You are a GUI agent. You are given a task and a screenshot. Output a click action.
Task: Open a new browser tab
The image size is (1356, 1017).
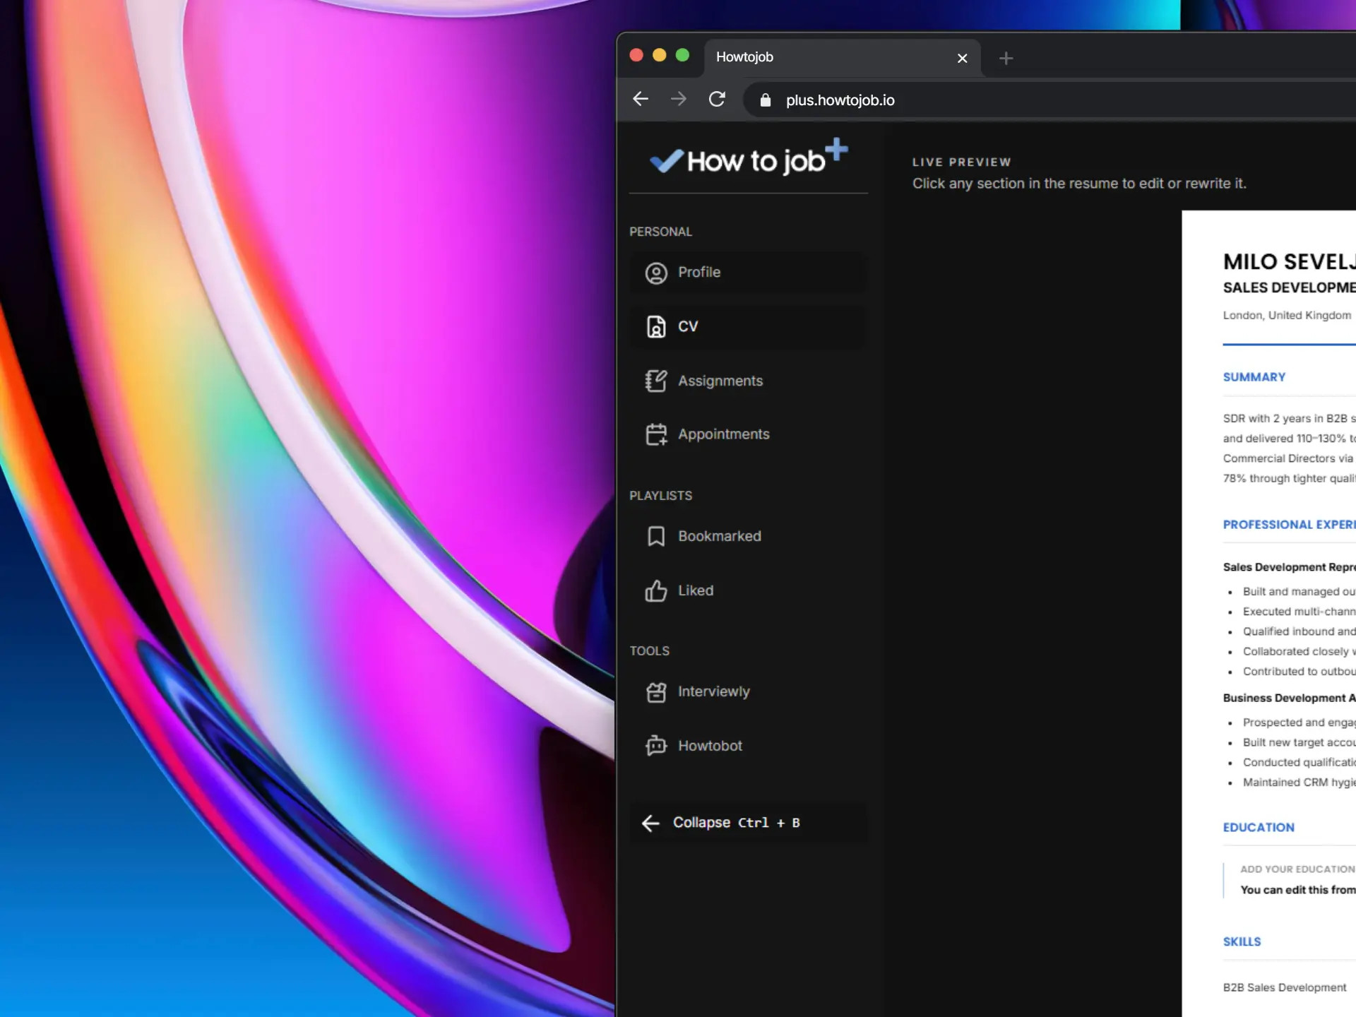(1006, 58)
